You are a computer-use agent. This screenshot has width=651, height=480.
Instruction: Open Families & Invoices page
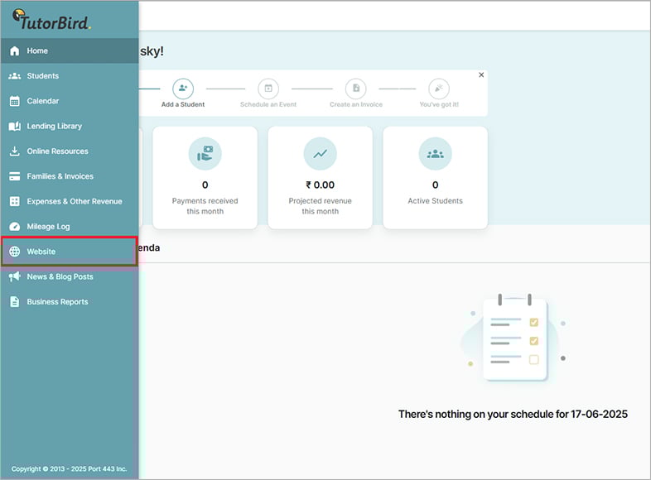click(x=70, y=176)
